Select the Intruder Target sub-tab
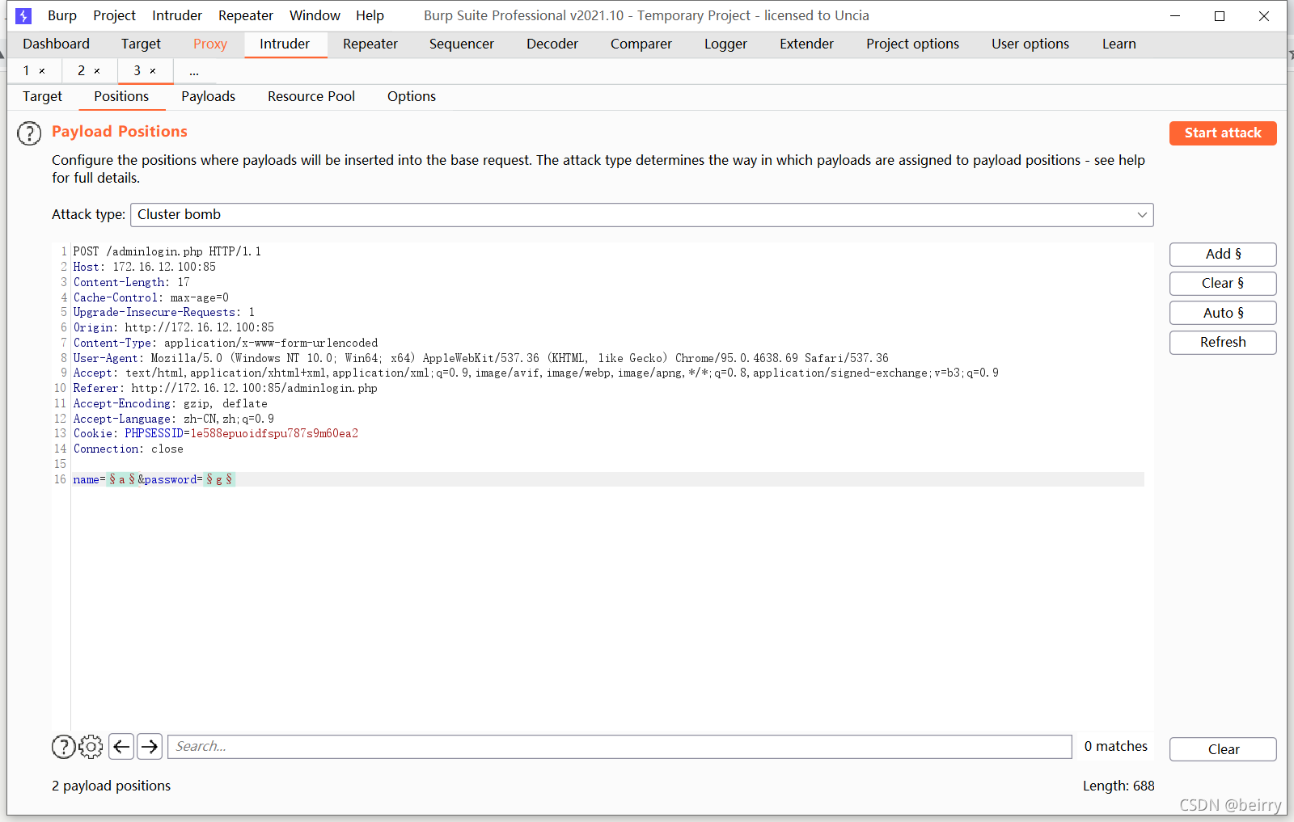The height and width of the screenshot is (822, 1294). (42, 97)
